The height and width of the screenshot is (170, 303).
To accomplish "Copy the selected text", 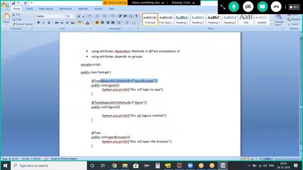I will pos(17,19).
